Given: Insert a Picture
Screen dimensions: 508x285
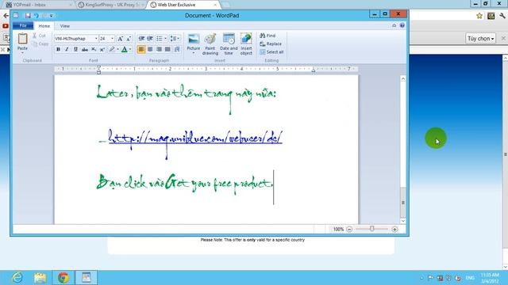Looking at the screenshot, I should point(194,41).
